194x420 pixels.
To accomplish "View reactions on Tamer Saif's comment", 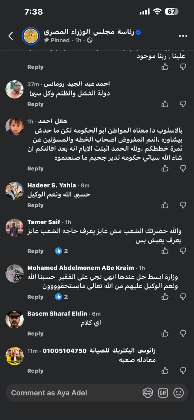I will (61, 251).
